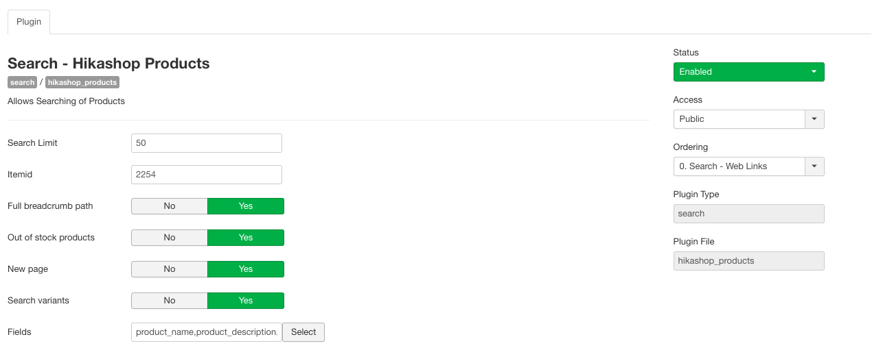
Task: Click the 'Out of stock products' label
Action: click(51, 238)
